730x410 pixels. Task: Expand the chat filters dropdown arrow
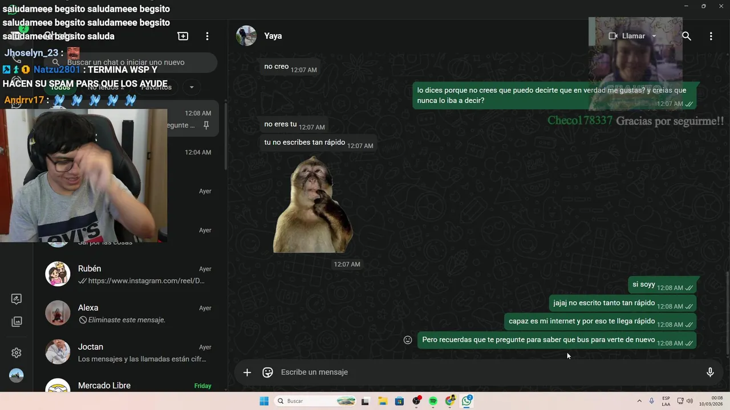coord(192,87)
